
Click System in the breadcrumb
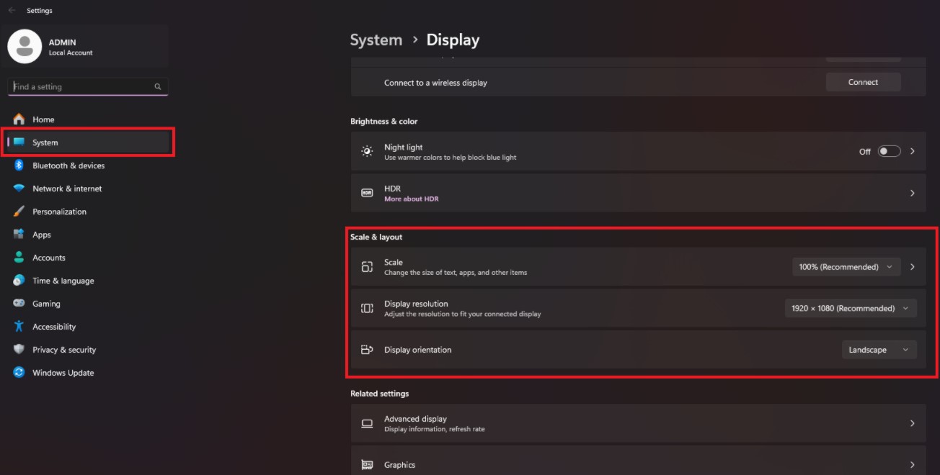click(x=376, y=40)
